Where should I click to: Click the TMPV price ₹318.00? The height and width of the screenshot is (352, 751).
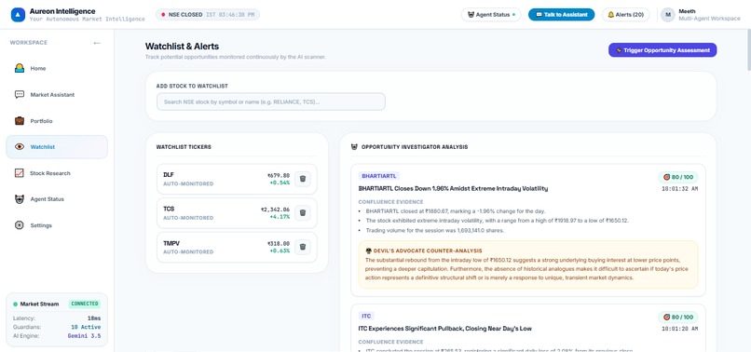279,244
